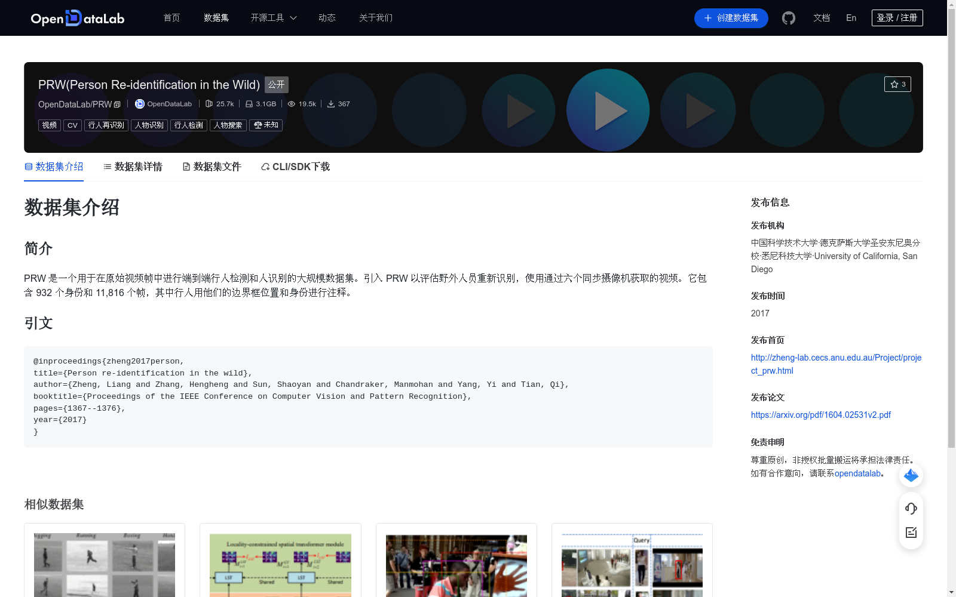
Task: Click the 创建数据集 button
Action: (731, 18)
